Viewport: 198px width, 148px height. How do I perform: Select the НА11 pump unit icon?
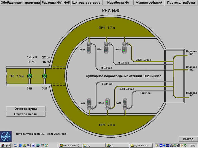90,104
